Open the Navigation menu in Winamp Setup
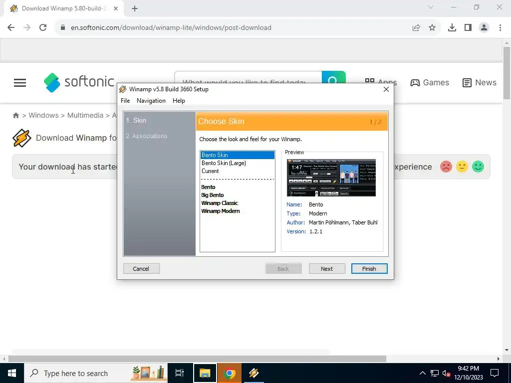This screenshot has width=511, height=383. (151, 101)
